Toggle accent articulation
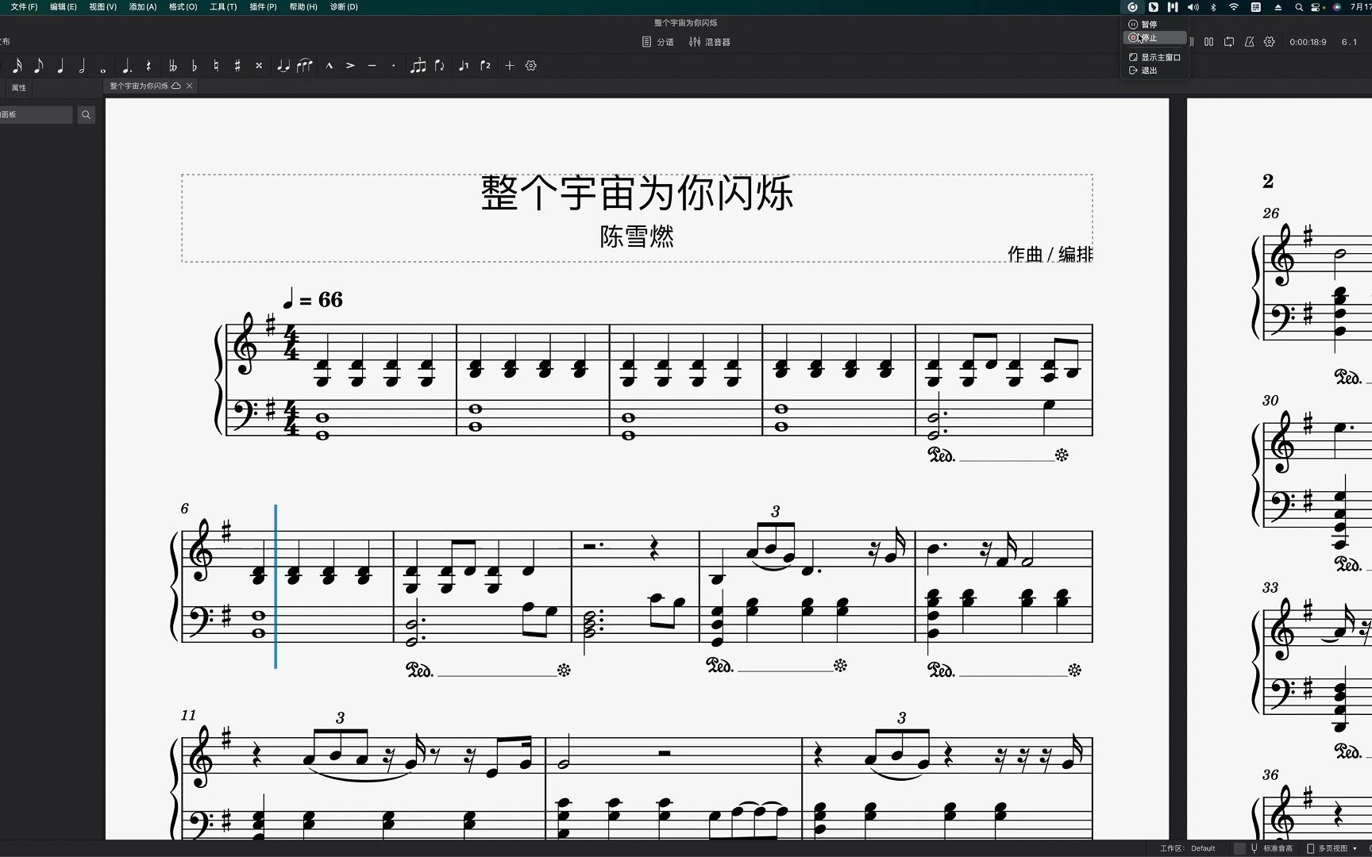The width and height of the screenshot is (1372, 857). tap(350, 66)
